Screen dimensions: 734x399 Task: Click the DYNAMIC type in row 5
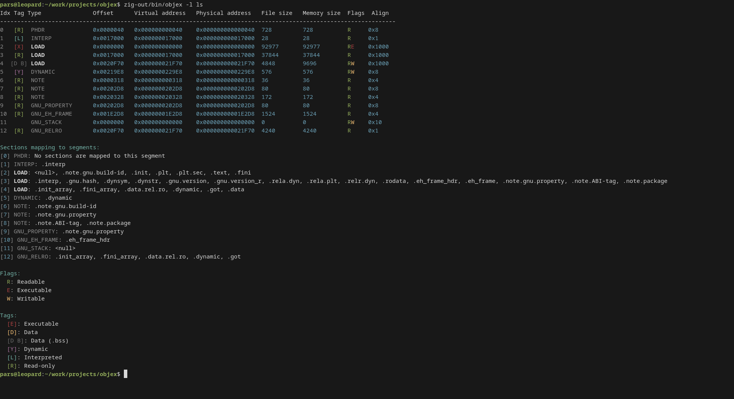[43, 72]
